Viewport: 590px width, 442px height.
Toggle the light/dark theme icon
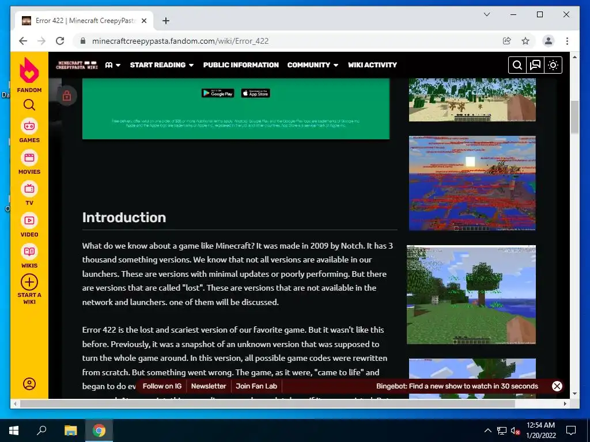point(553,65)
